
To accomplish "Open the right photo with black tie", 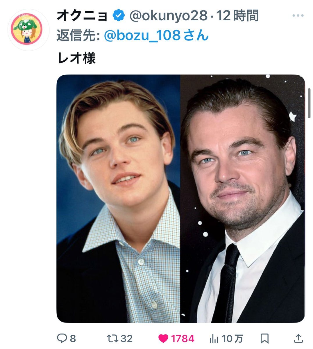I will (243, 199).
